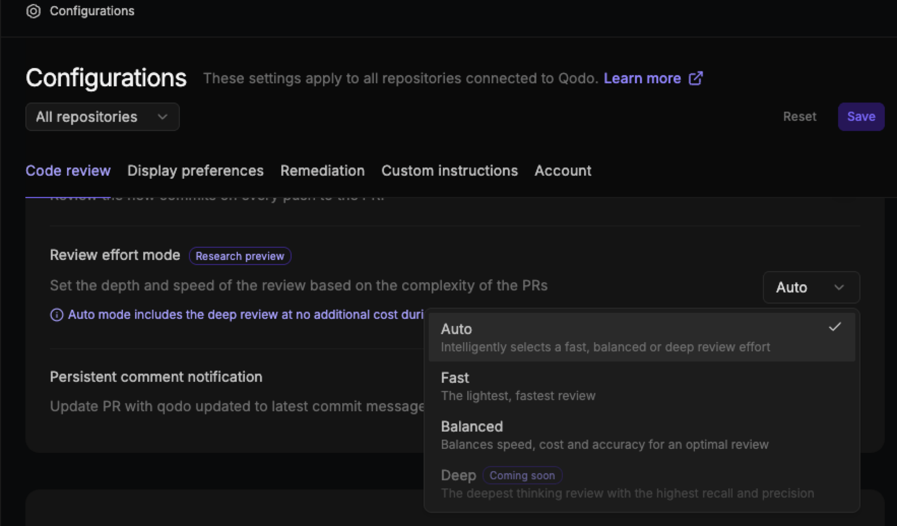Collapse the Auto review effort dropdown
The height and width of the screenshot is (526, 897).
[811, 287]
